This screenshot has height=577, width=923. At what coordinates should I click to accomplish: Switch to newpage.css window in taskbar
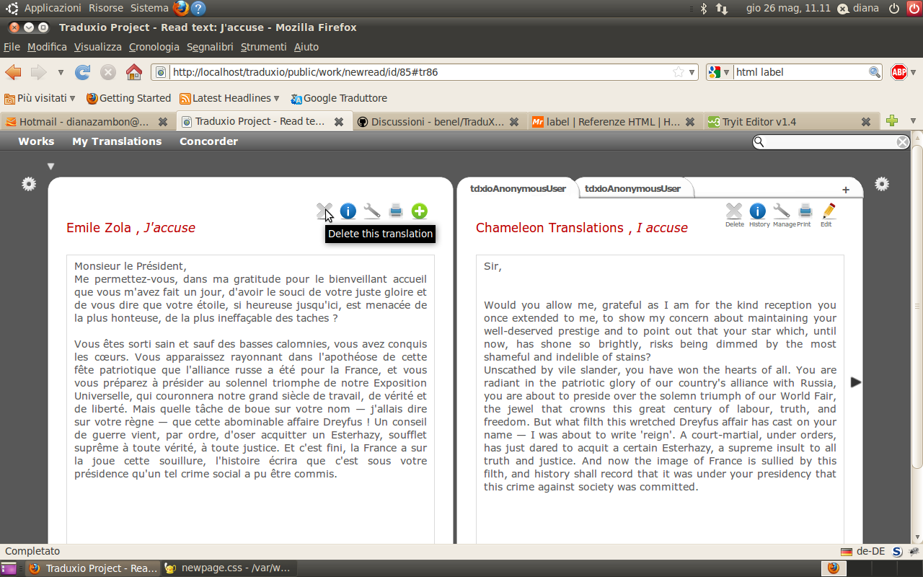coord(228,568)
